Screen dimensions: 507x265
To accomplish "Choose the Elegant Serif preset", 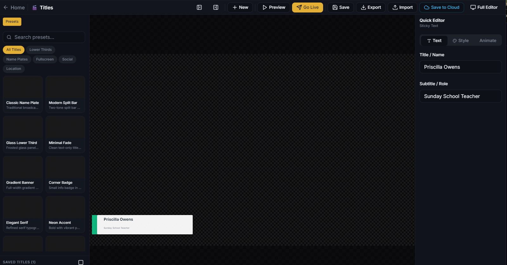I will tap(23, 214).
